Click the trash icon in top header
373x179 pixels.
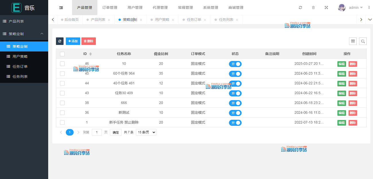pos(313,8)
